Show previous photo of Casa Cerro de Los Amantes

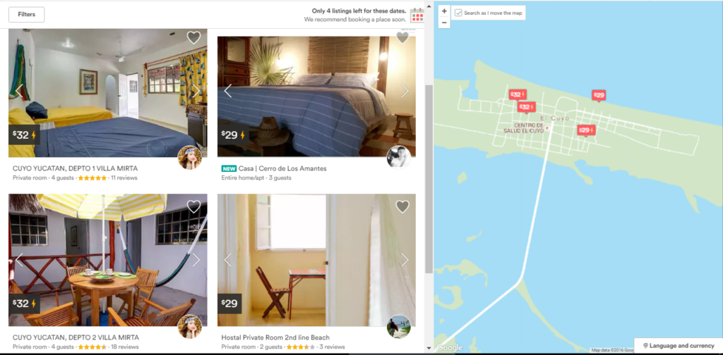click(x=228, y=91)
